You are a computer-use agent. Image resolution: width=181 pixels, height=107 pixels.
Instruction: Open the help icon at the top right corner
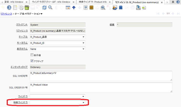coord(178,2)
